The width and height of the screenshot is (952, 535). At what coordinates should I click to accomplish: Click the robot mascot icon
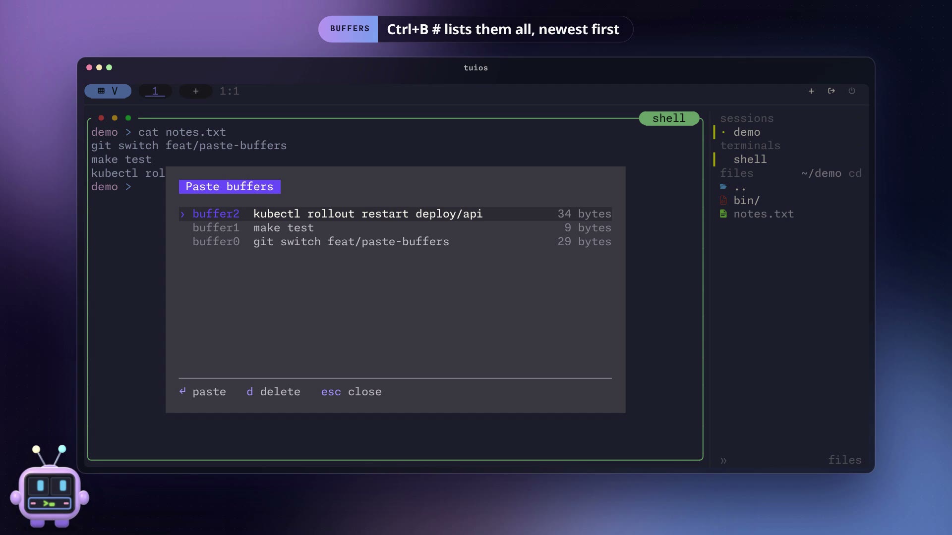pyautogui.click(x=50, y=487)
